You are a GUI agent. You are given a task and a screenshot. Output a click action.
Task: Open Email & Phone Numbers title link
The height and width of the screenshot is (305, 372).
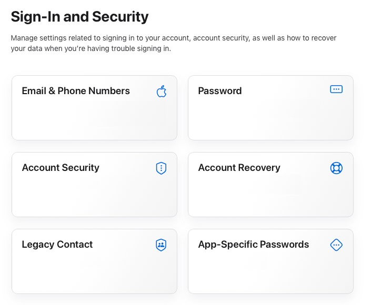(x=76, y=91)
